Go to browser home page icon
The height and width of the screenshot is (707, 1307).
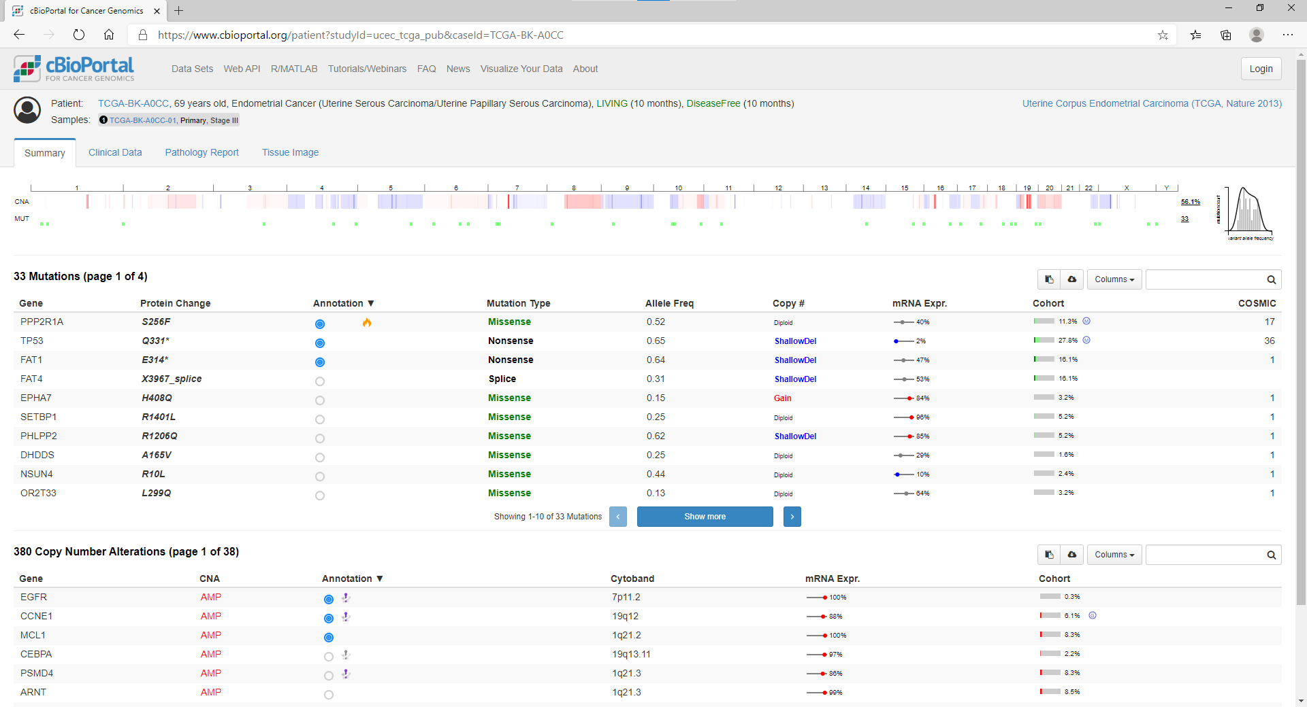tap(109, 35)
